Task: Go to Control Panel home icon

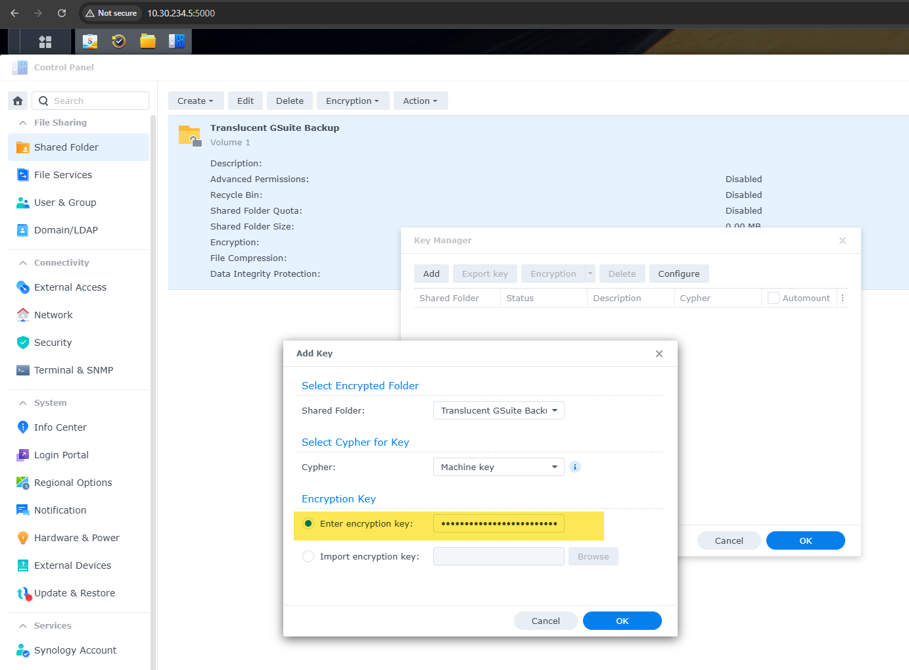Action: [18, 101]
